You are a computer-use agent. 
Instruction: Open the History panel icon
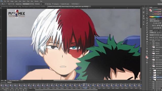(x=144, y=9)
